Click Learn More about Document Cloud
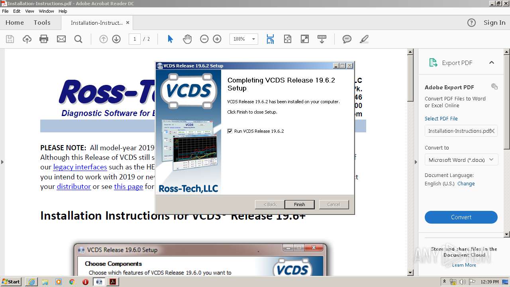The width and height of the screenshot is (510, 287). 464,265
